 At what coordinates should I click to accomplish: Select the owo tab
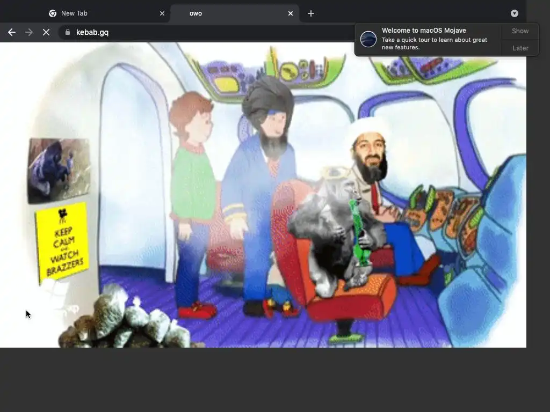pyautogui.click(x=235, y=13)
